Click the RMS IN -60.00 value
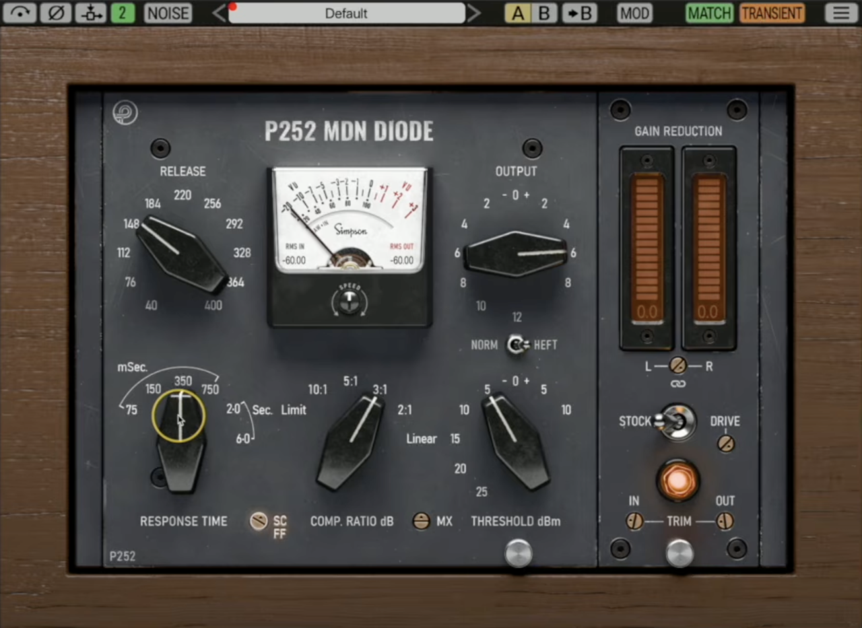 [x=294, y=260]
